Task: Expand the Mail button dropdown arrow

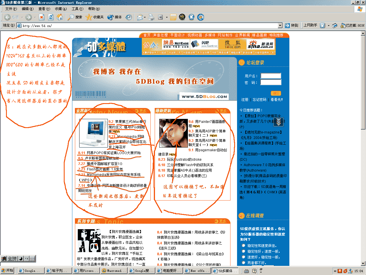Action: coord(145,17)
